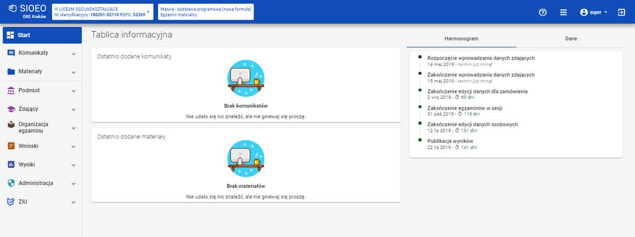635x237 pixels.
Task: Open the Podmiot menu item
Action: coord(42,90)
